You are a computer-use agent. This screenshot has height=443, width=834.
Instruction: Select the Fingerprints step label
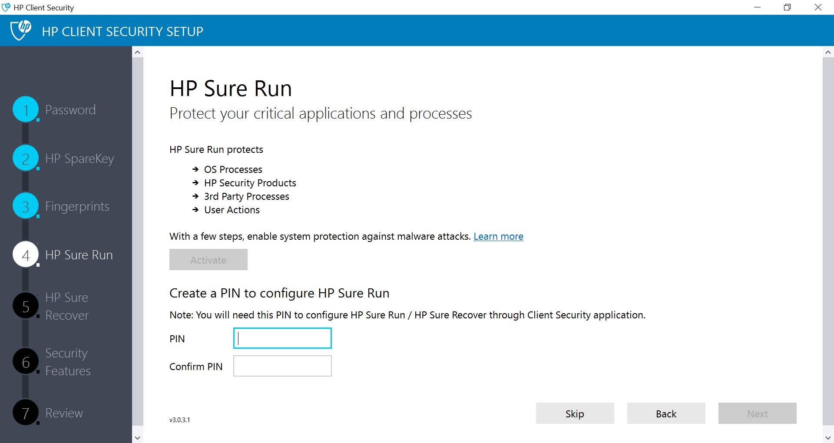[77, 207]
